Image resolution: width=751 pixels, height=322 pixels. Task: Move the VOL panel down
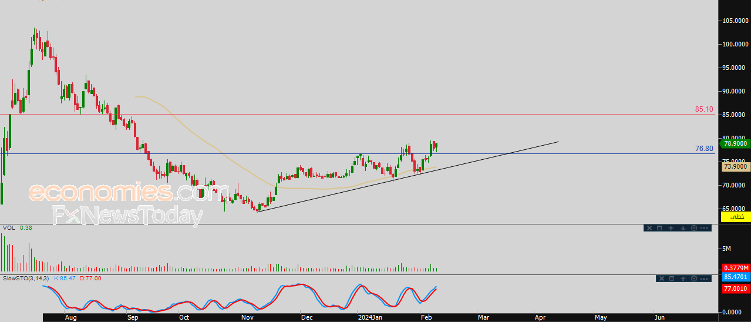[683, 228]
